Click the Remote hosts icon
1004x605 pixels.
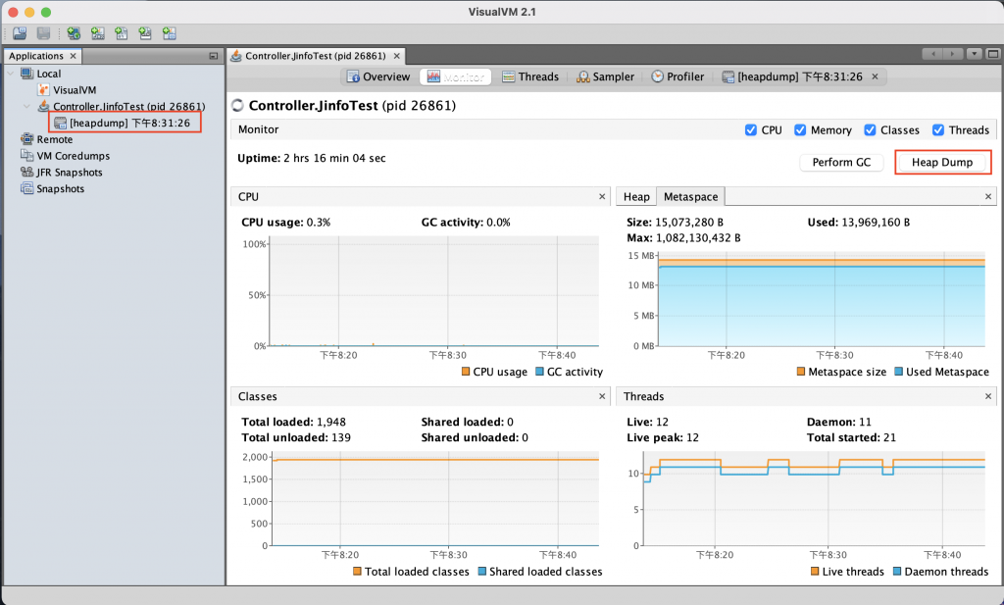point(26,139)
